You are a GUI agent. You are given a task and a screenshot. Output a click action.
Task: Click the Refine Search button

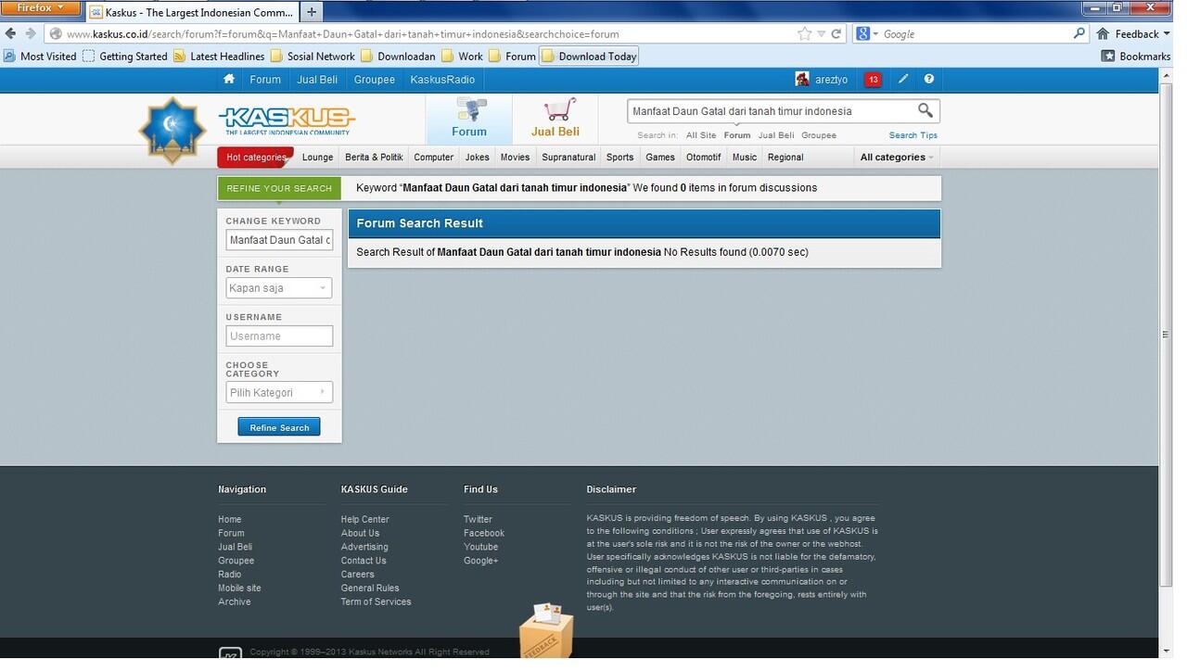coord(279,427)
